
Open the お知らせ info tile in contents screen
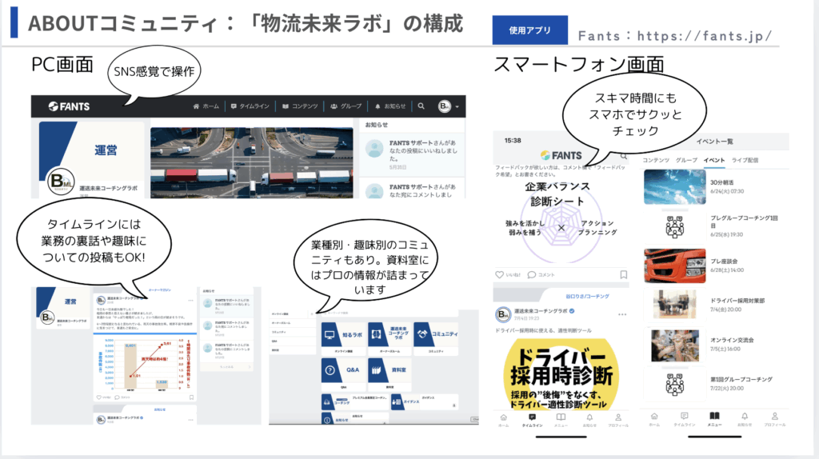354,419
